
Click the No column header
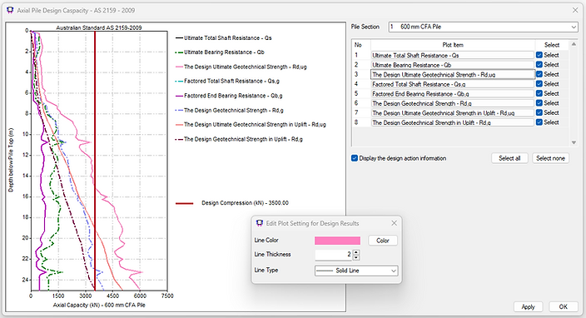[358, 45]
